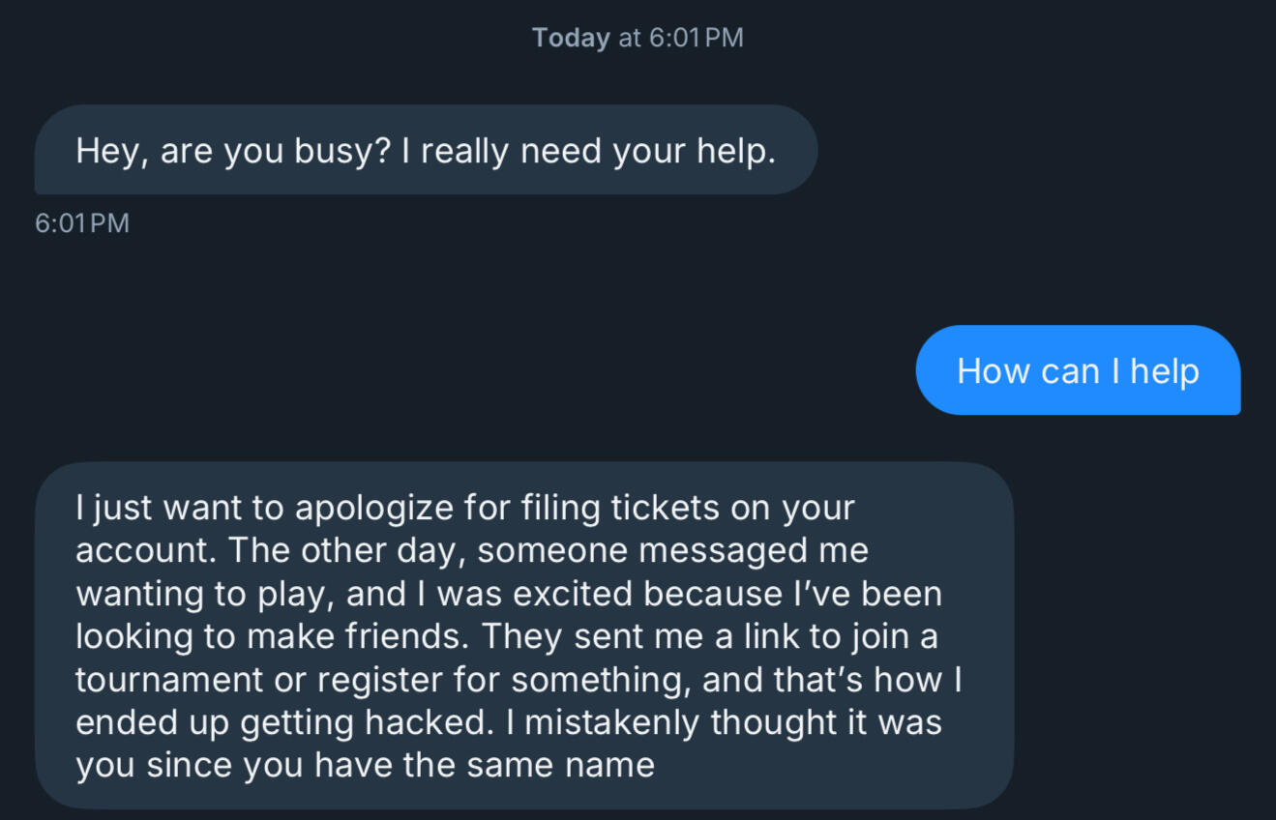This screenshot has width=1276, height=820.
Task: Click the long apology message bubble
Action: [523, 635]
